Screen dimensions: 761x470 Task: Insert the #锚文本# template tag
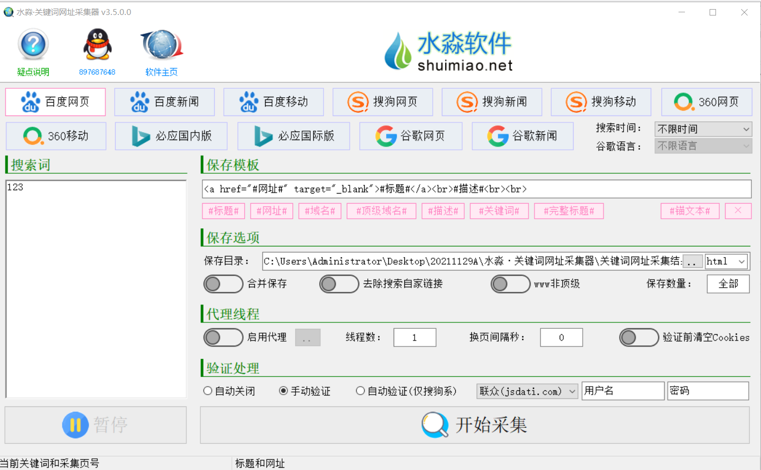(690, 211)
